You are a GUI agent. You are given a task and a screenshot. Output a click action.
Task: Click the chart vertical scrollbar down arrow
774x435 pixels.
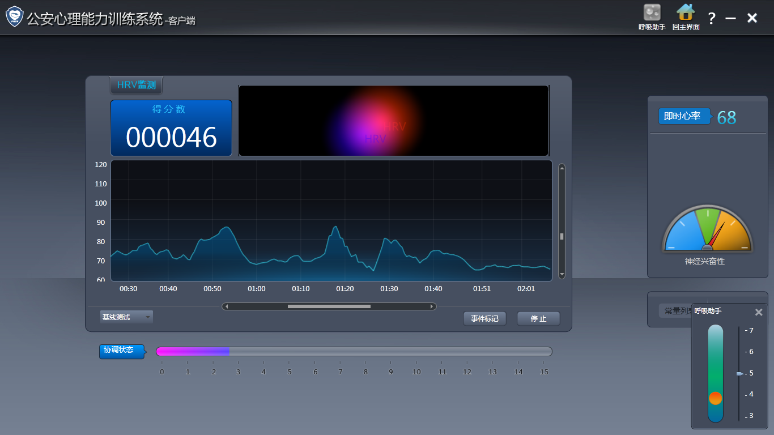pyautogui.click(x=562, y=275)
